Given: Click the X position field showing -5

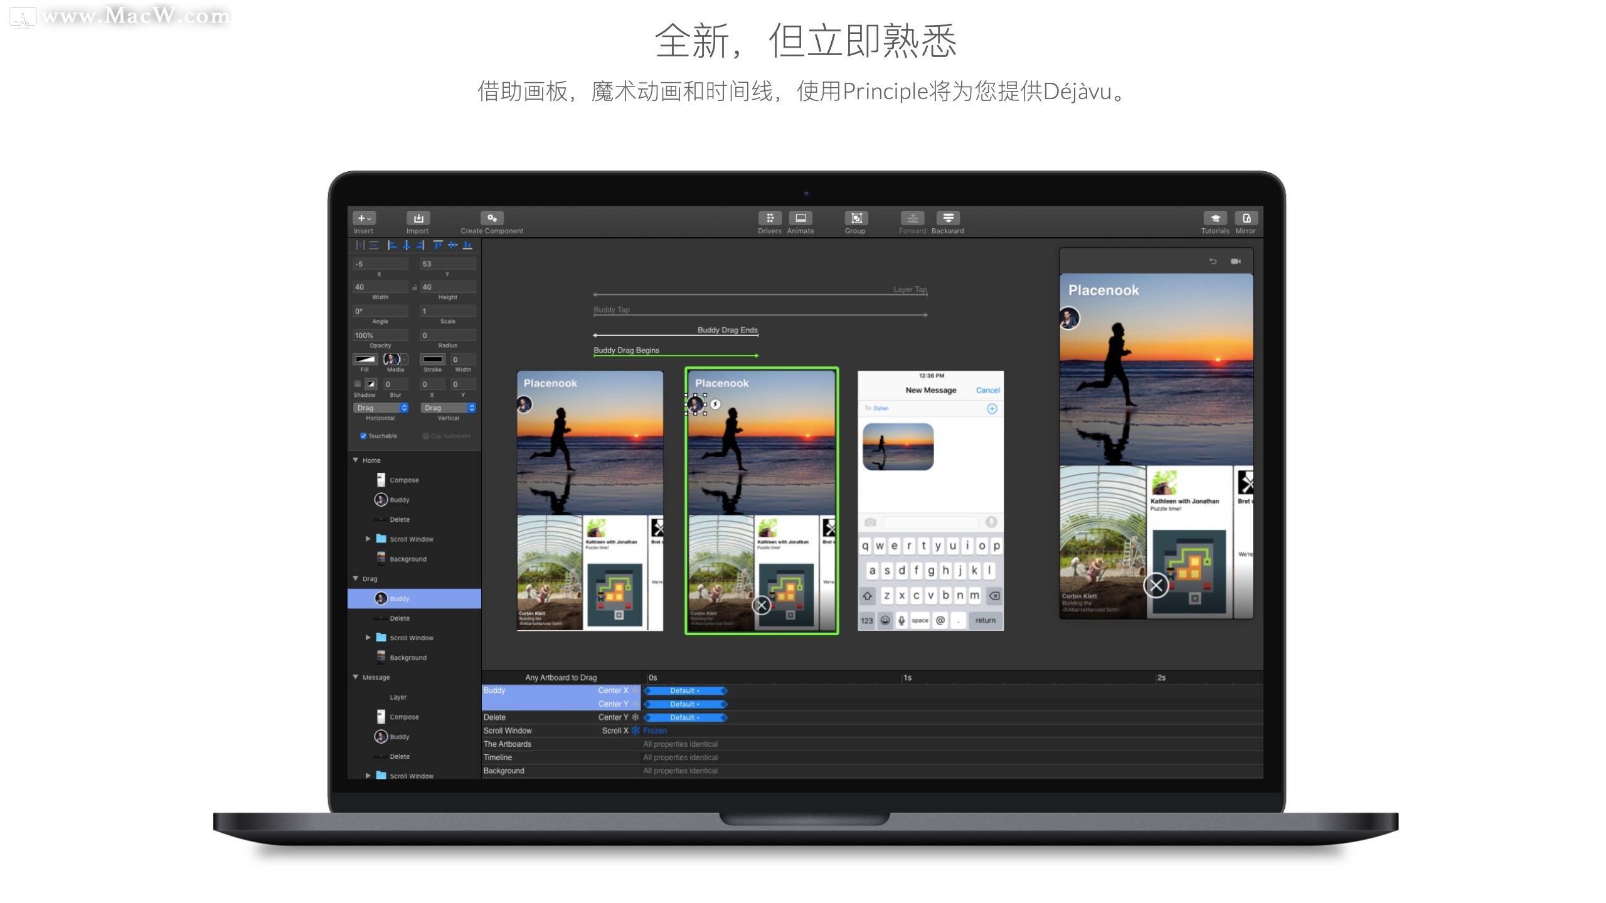Looking at the screenshot, I should 380,264.
